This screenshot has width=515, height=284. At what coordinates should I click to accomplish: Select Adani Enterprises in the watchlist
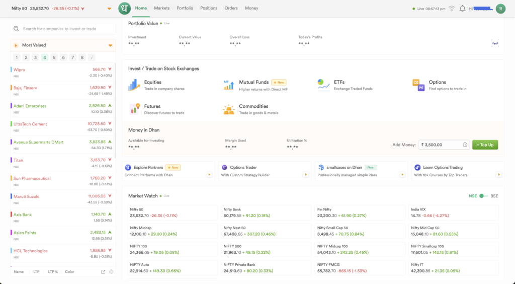click(63, 108)
